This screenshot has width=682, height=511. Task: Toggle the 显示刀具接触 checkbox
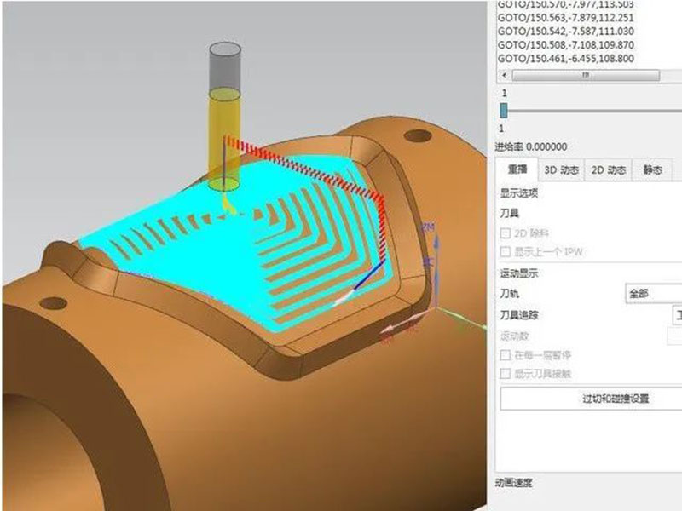506,374
